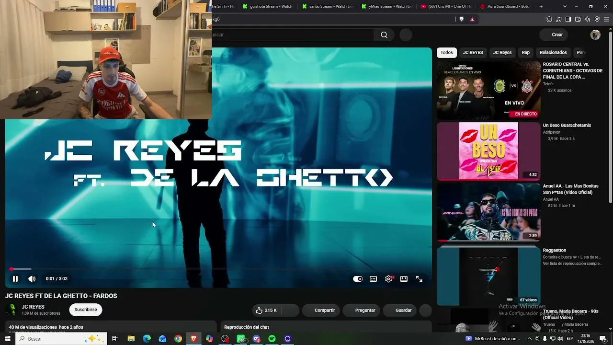Open the Reggaetton playlist thumbnail
The image size is (613, 345).
488,276
